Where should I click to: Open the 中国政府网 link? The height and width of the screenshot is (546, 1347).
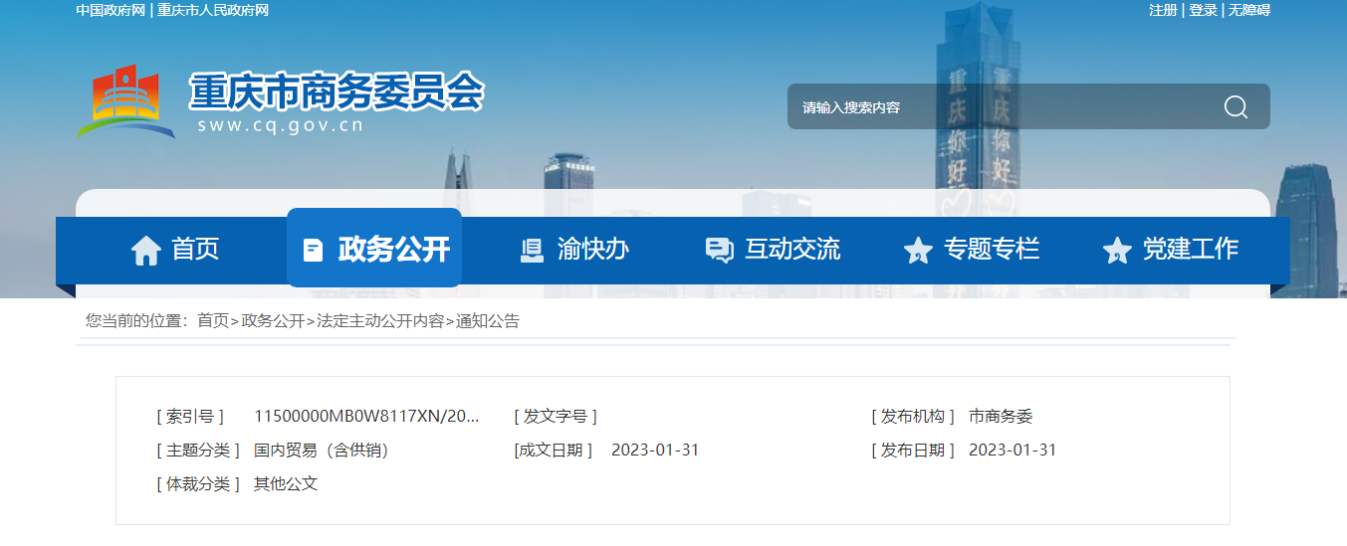[111, 10]
